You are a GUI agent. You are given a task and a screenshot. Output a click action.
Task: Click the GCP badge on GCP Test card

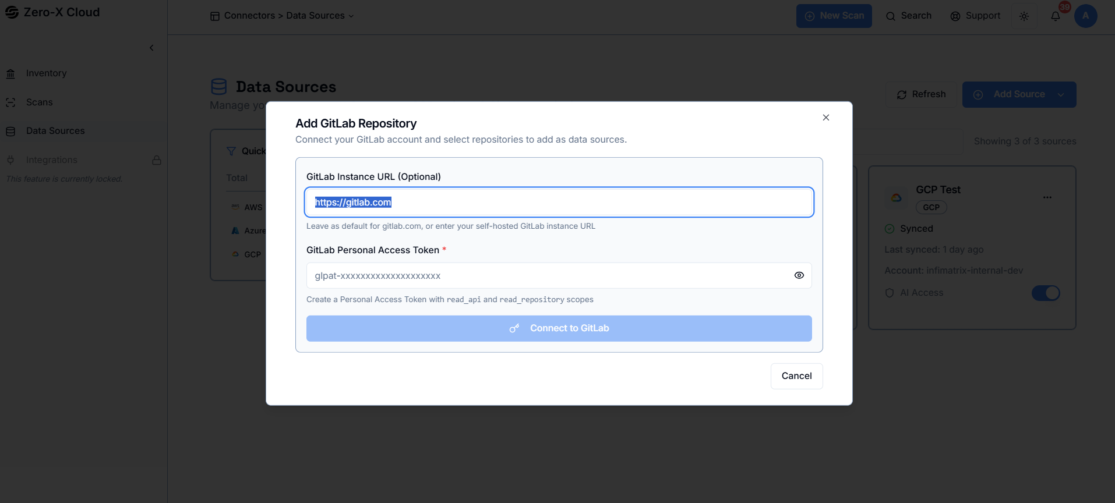(x=931, y=207)
